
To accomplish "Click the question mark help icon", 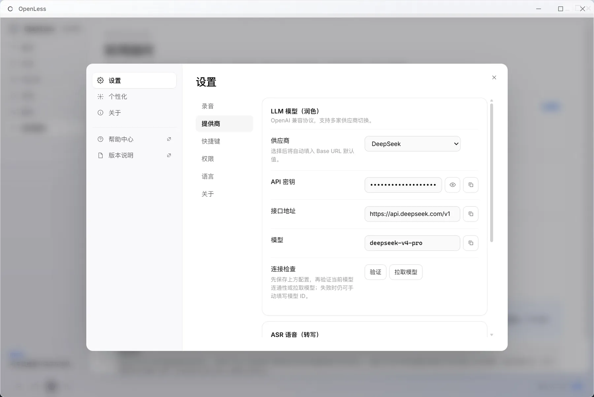I will point(100,139).
